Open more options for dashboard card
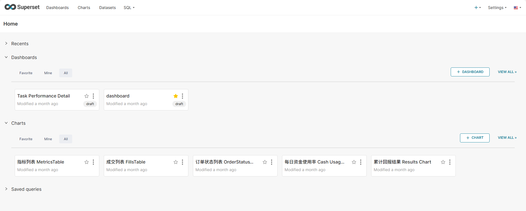Image resolution: width=526 pixels, height=211 pixels. coord(182,96)
